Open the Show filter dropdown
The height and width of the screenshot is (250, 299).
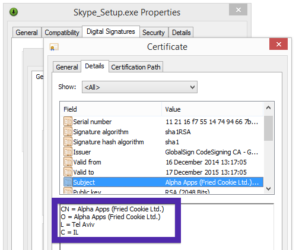pyautogui.click(x=139, y=87)
